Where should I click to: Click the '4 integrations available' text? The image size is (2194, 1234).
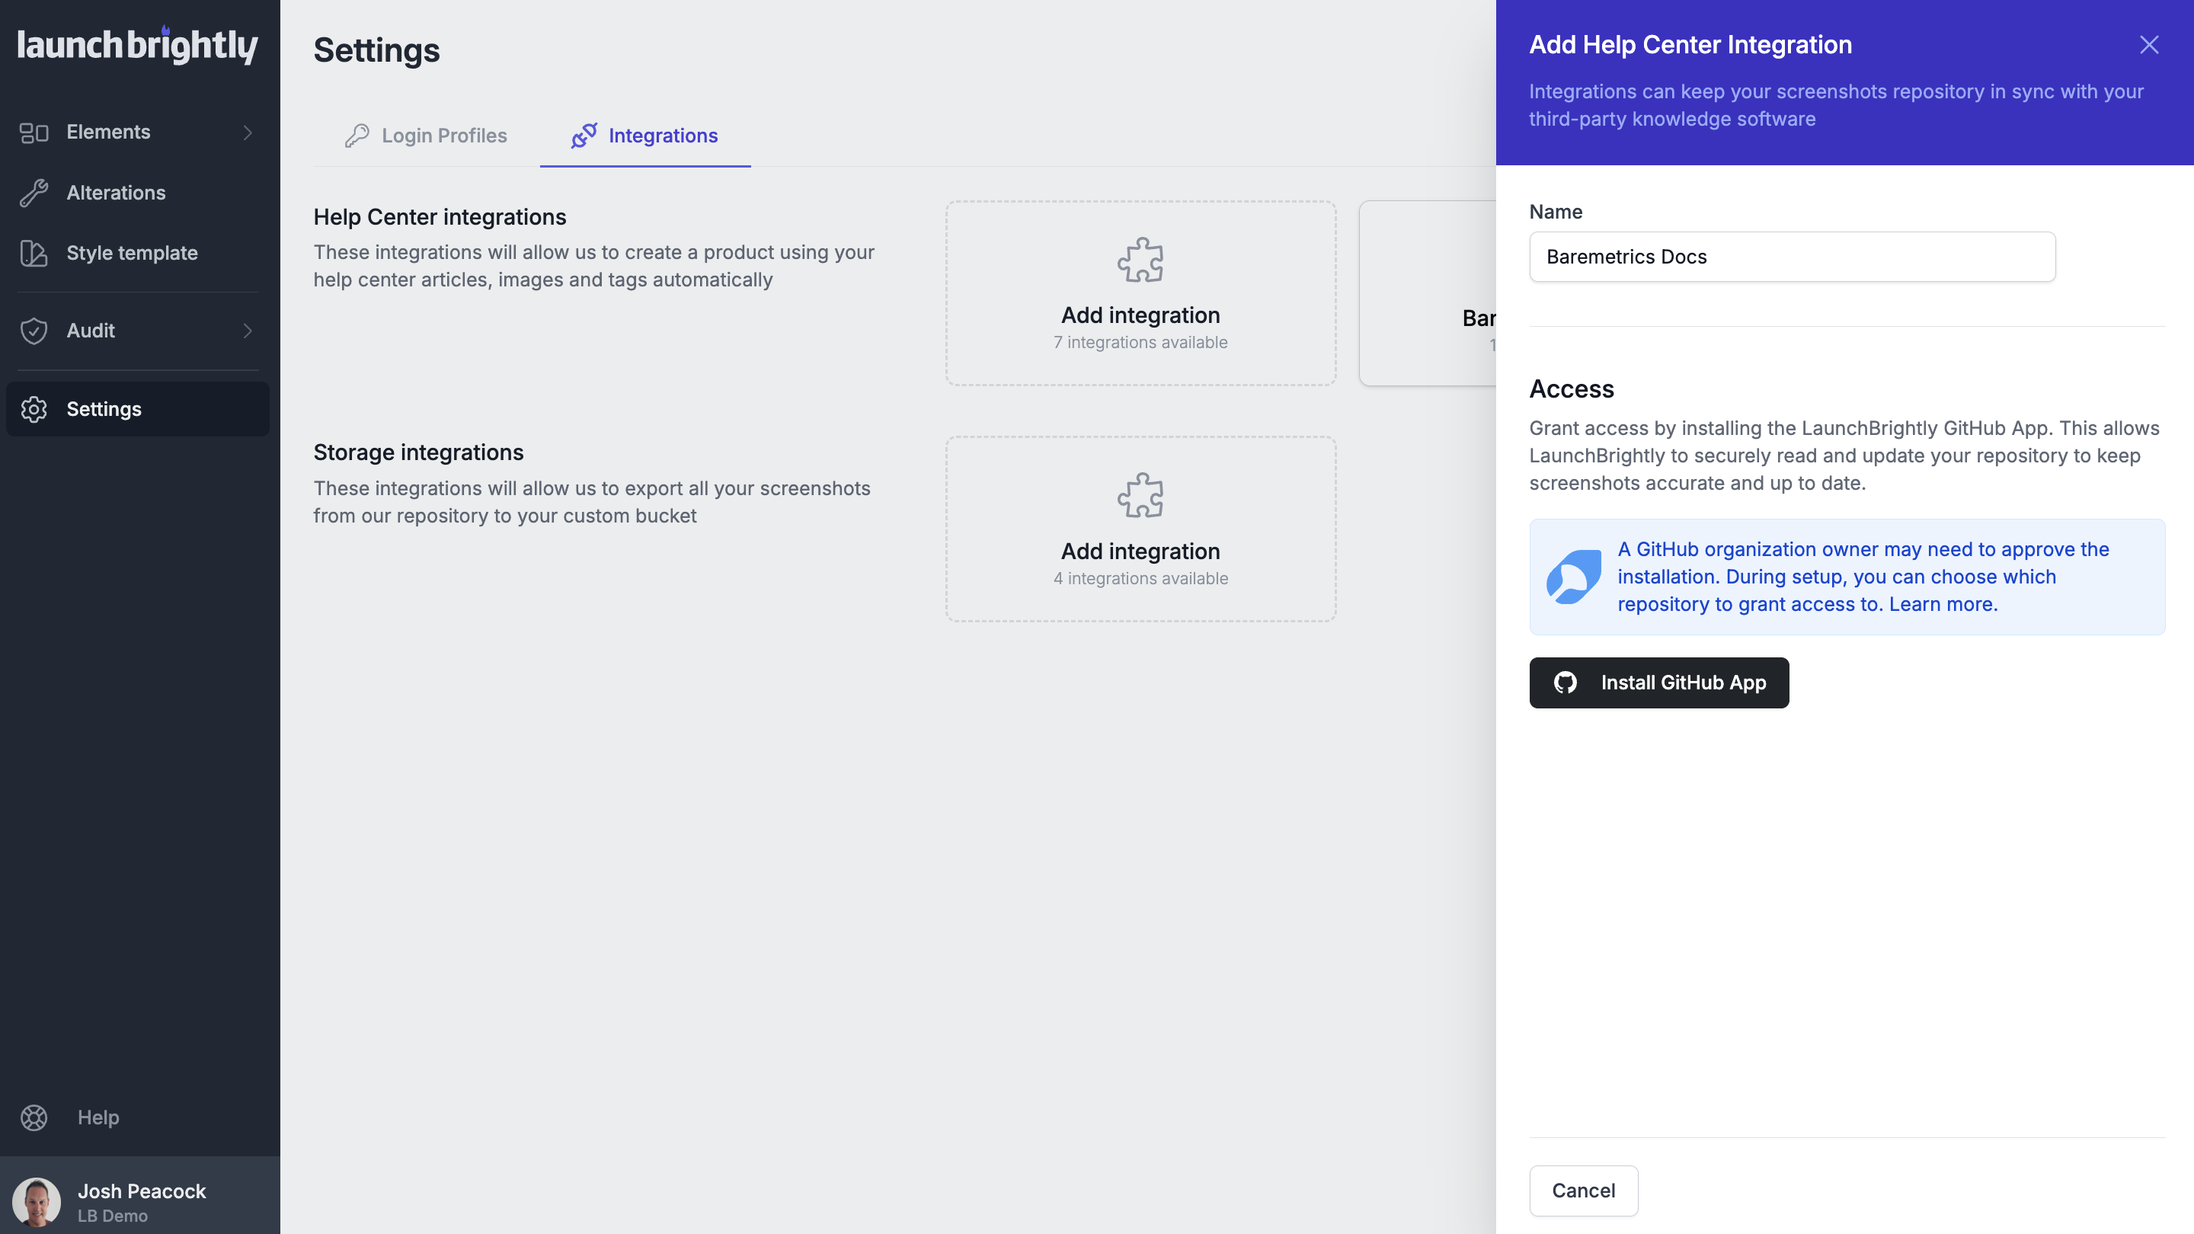1140,578
